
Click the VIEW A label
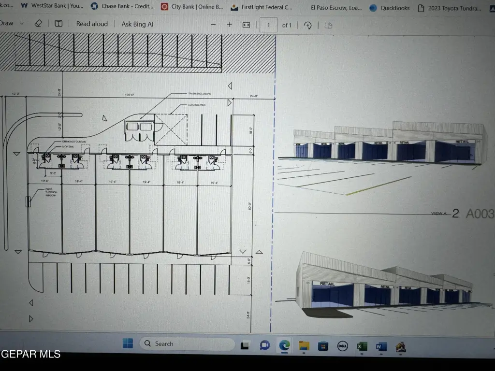[439, 214]
